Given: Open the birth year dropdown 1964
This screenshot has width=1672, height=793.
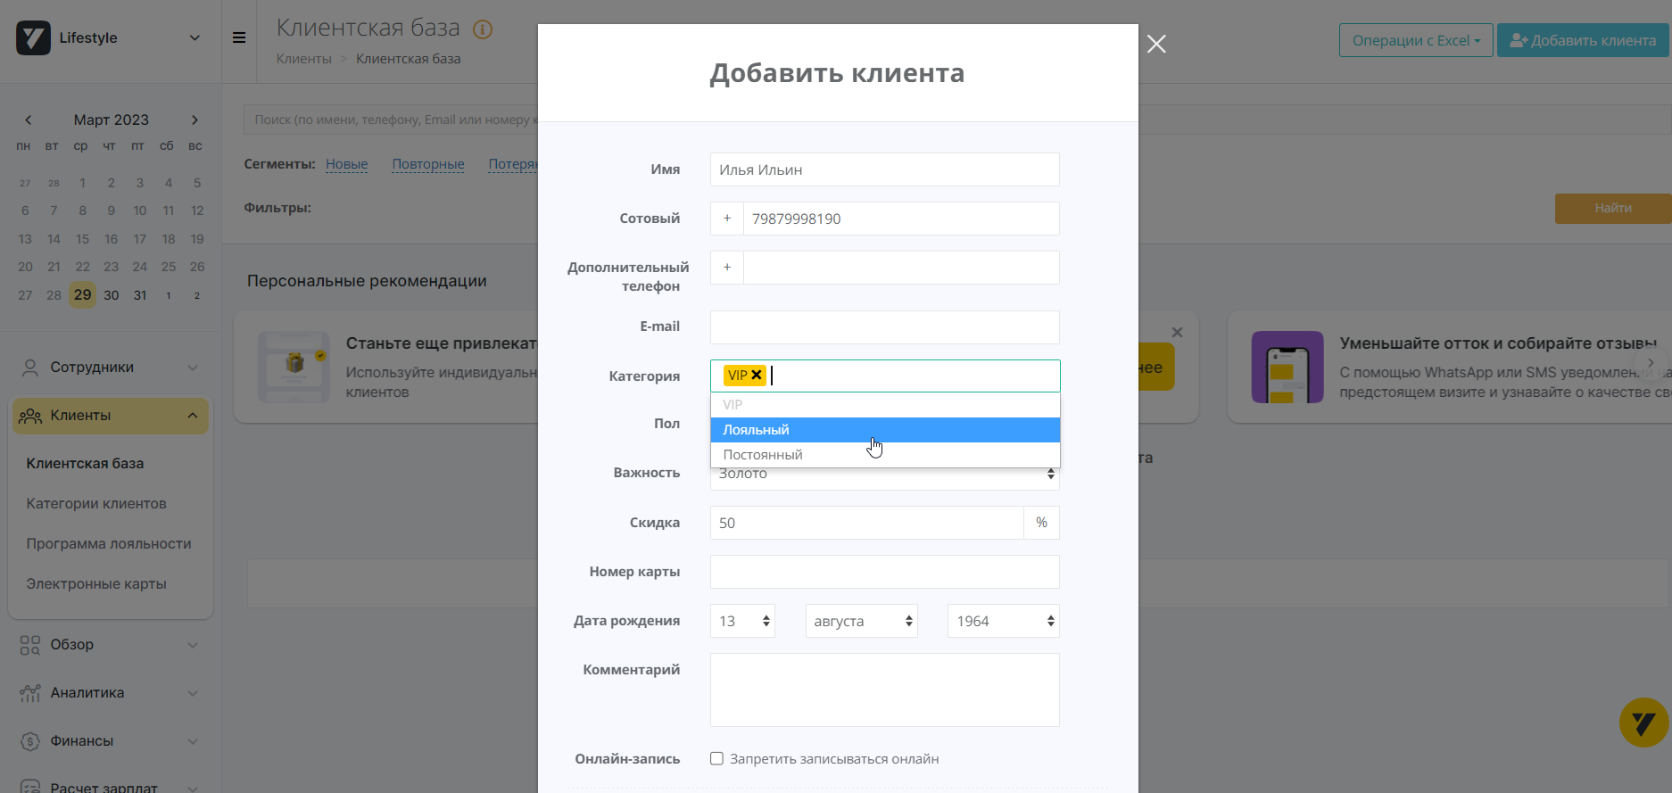Looking at the screenshot, I should point(1003,621).
